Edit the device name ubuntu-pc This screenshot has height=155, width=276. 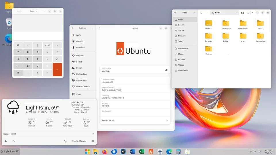(x=166, y=70)
